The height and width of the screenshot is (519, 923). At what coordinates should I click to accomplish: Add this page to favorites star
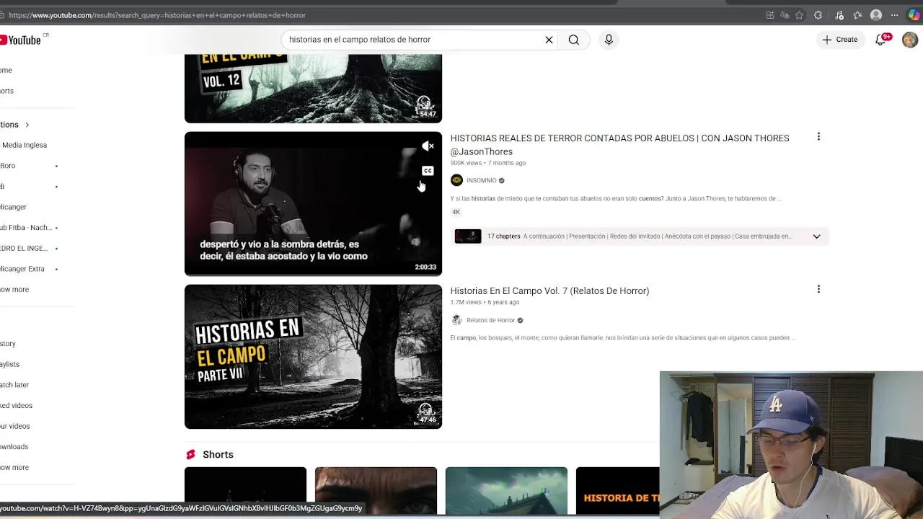tap(799, 15)
